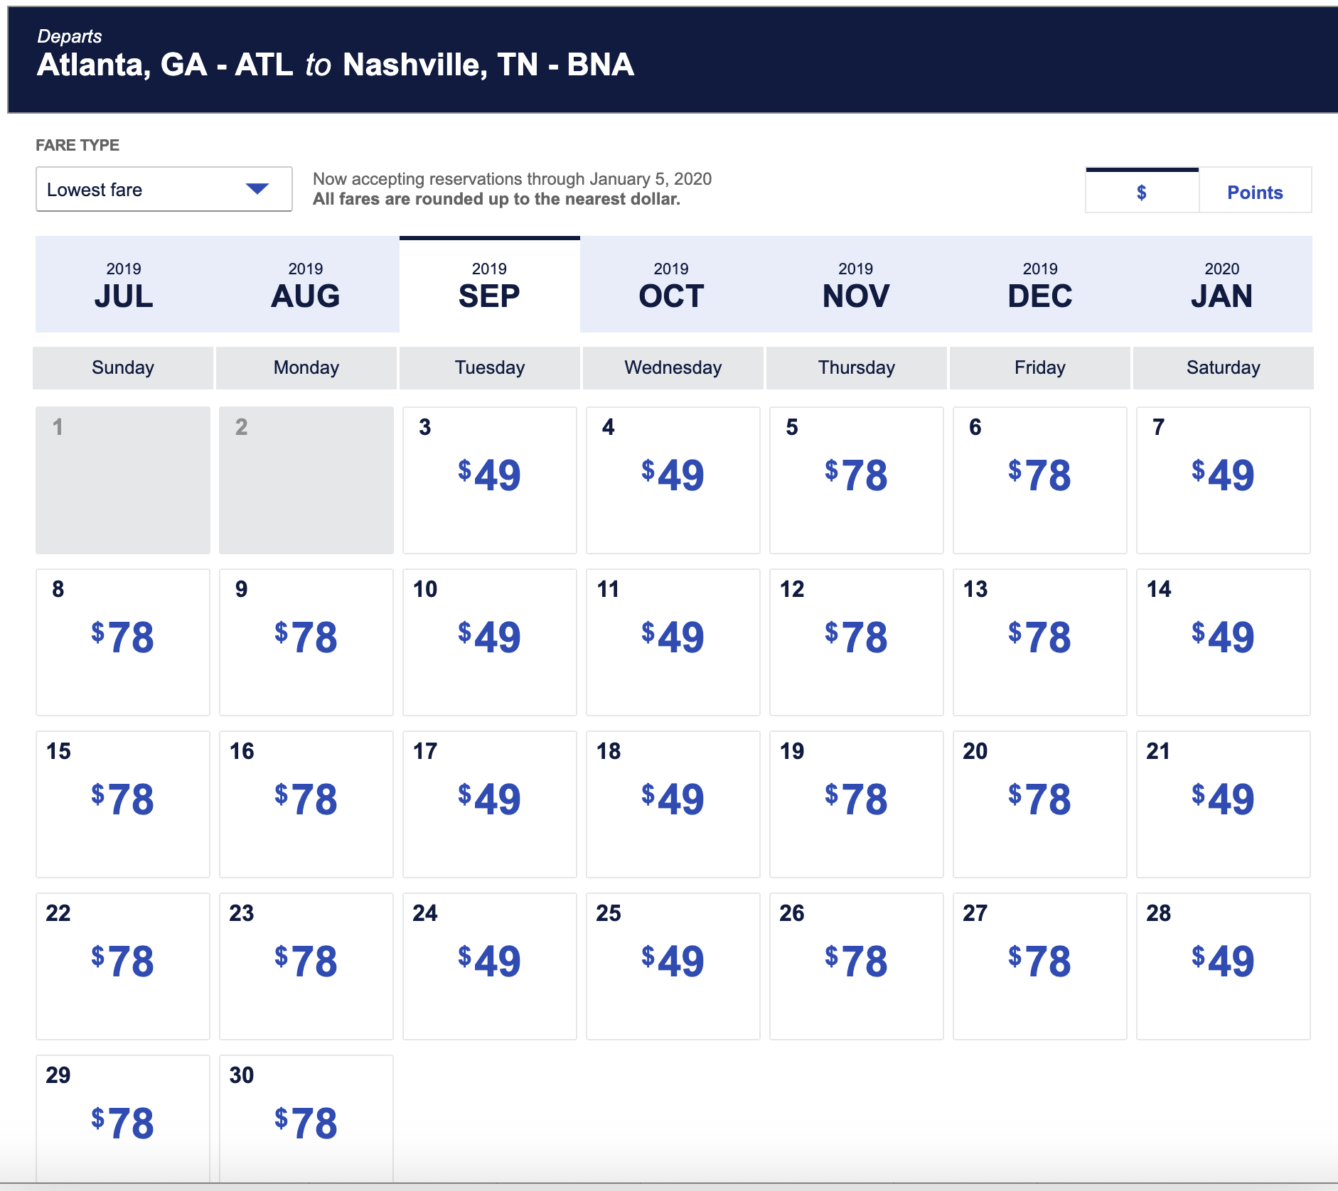The image size is (1338, 1191).
Task: Select the JUL 2019 month tab
Action: pyautogui.click(x=124, y=286)
